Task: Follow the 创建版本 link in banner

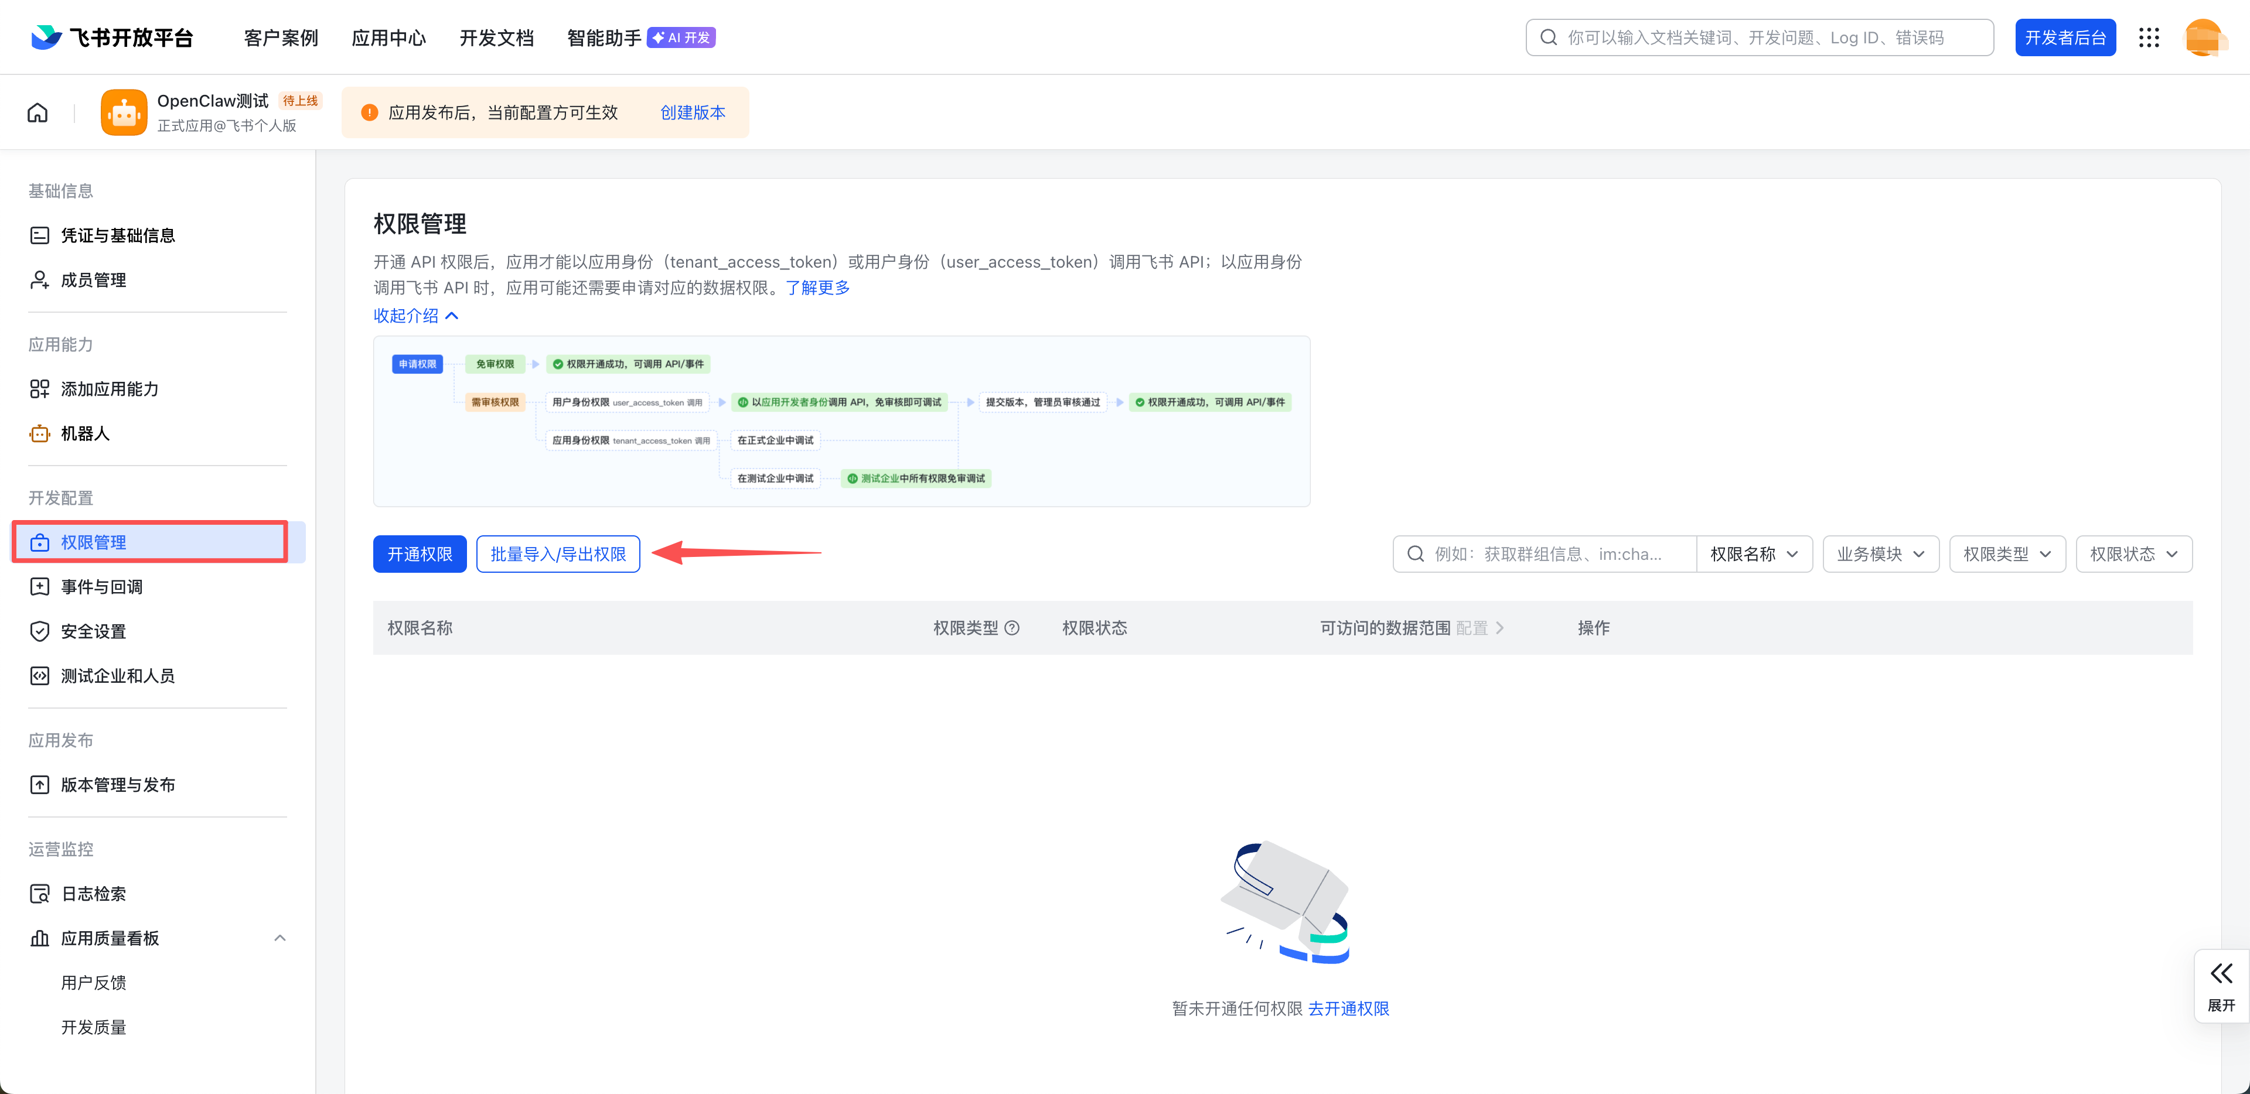Action: 693,112
